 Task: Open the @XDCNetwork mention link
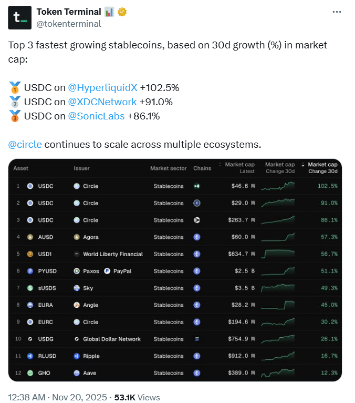pos(102,102)
